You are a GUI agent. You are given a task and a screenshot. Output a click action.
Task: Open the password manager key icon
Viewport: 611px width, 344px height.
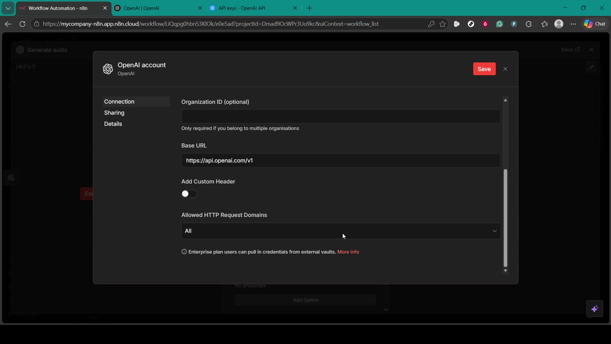pyautogui.click(x=431, y=24)
